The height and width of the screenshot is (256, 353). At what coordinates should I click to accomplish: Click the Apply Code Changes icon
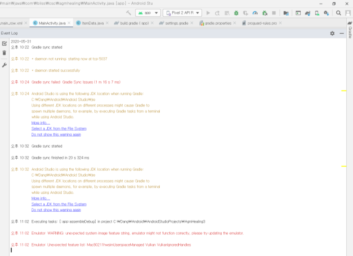click(227, 13)
